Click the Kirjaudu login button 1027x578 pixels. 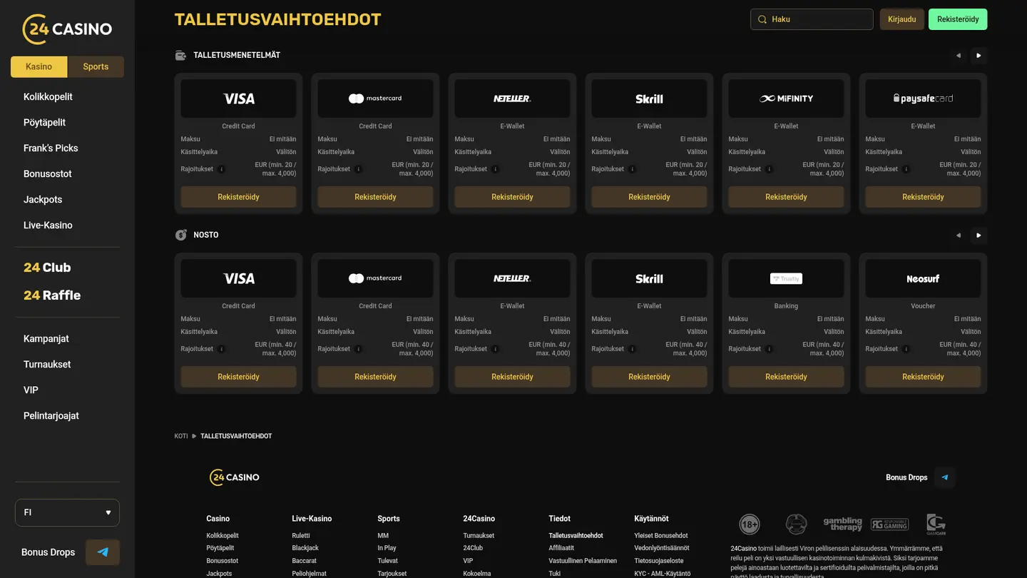pyautogui.click(x=902, y=19)
